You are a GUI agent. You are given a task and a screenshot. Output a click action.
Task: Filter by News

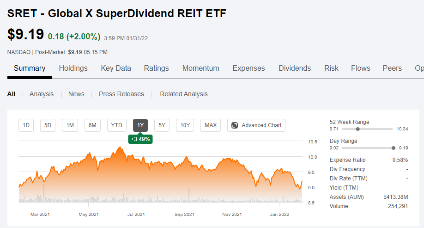coord(76,94)
